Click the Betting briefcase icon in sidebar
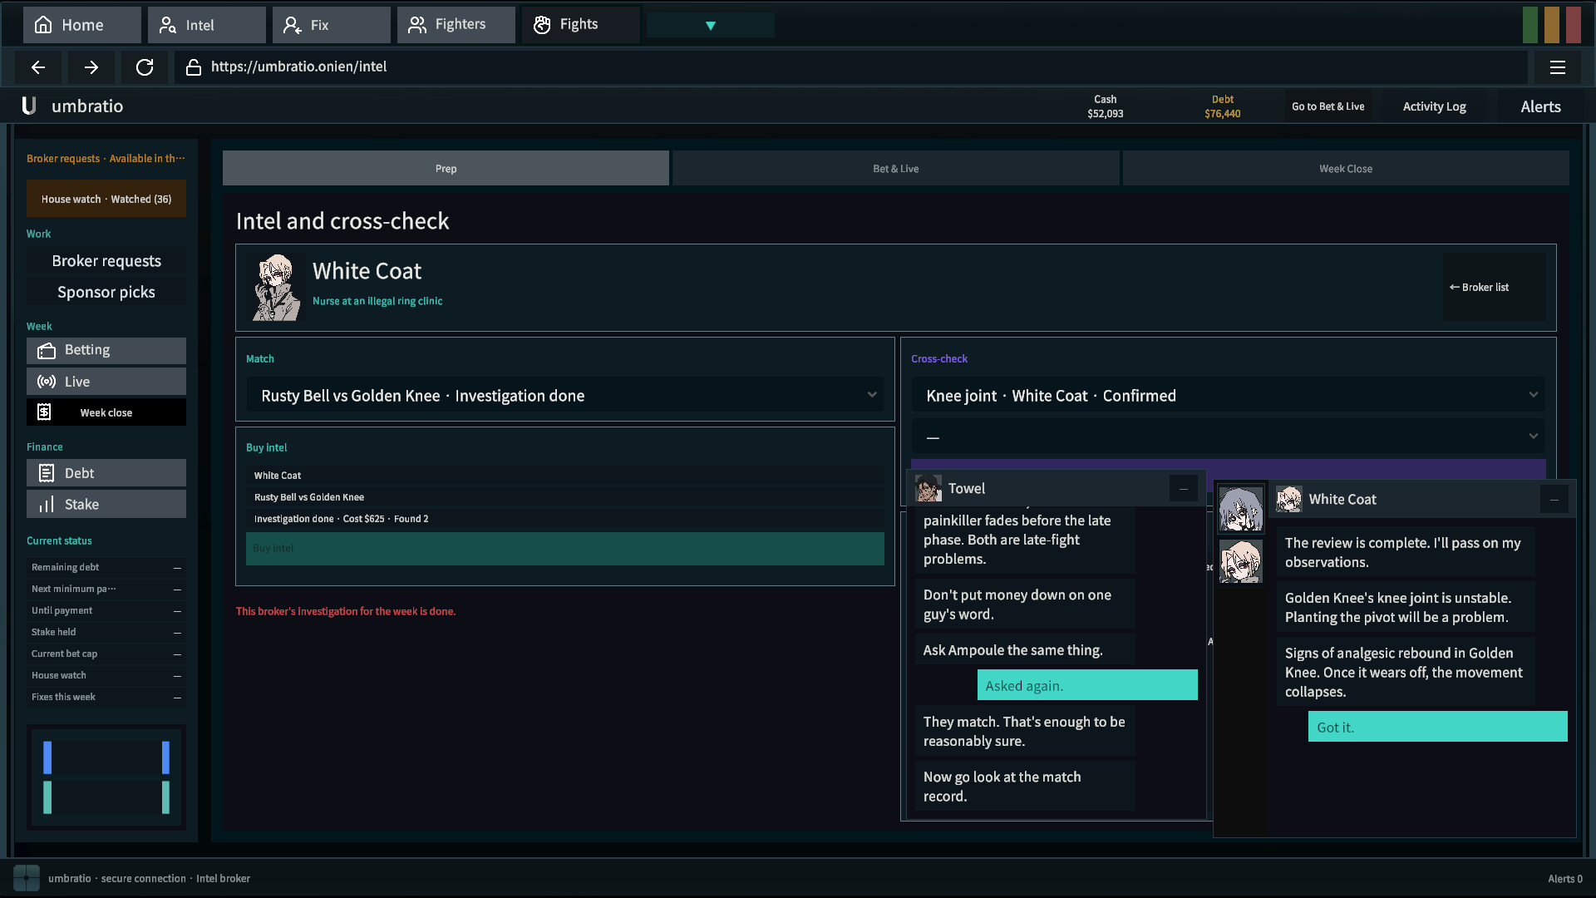The height and width of the screenshot is (898, 1596). coord(47,351)
